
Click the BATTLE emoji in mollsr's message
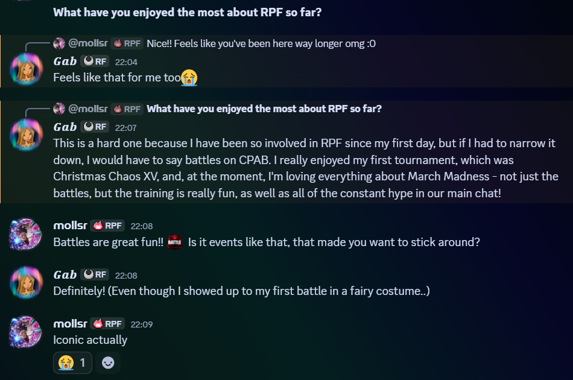(174, 241)
